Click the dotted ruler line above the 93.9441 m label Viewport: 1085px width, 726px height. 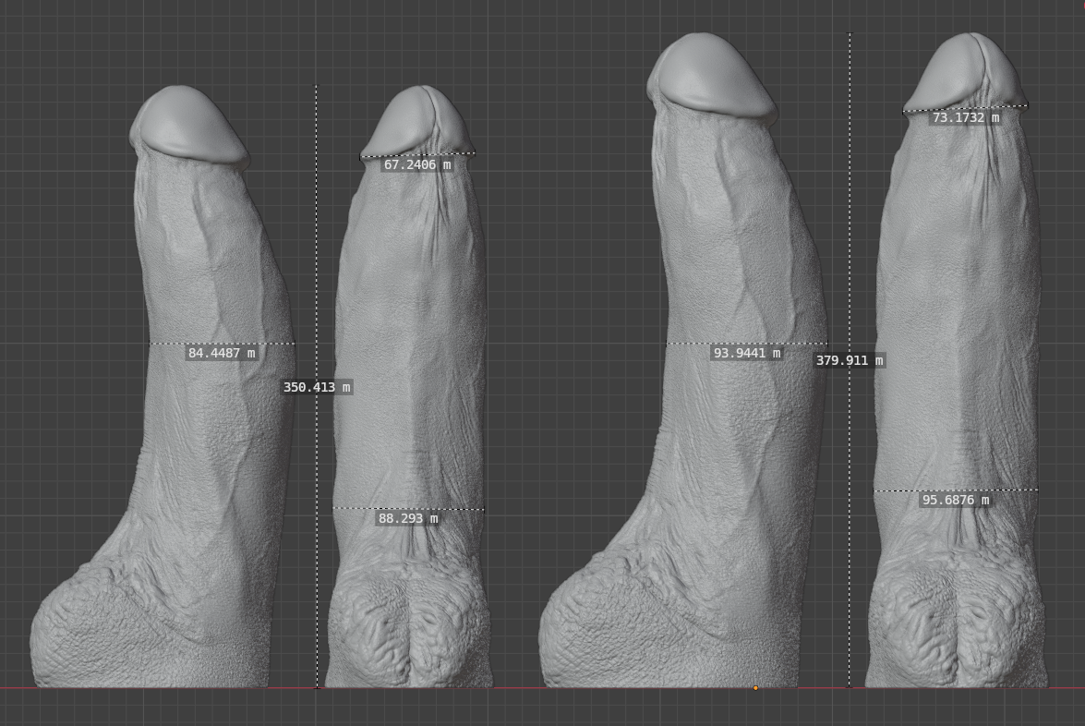point(747,344)
